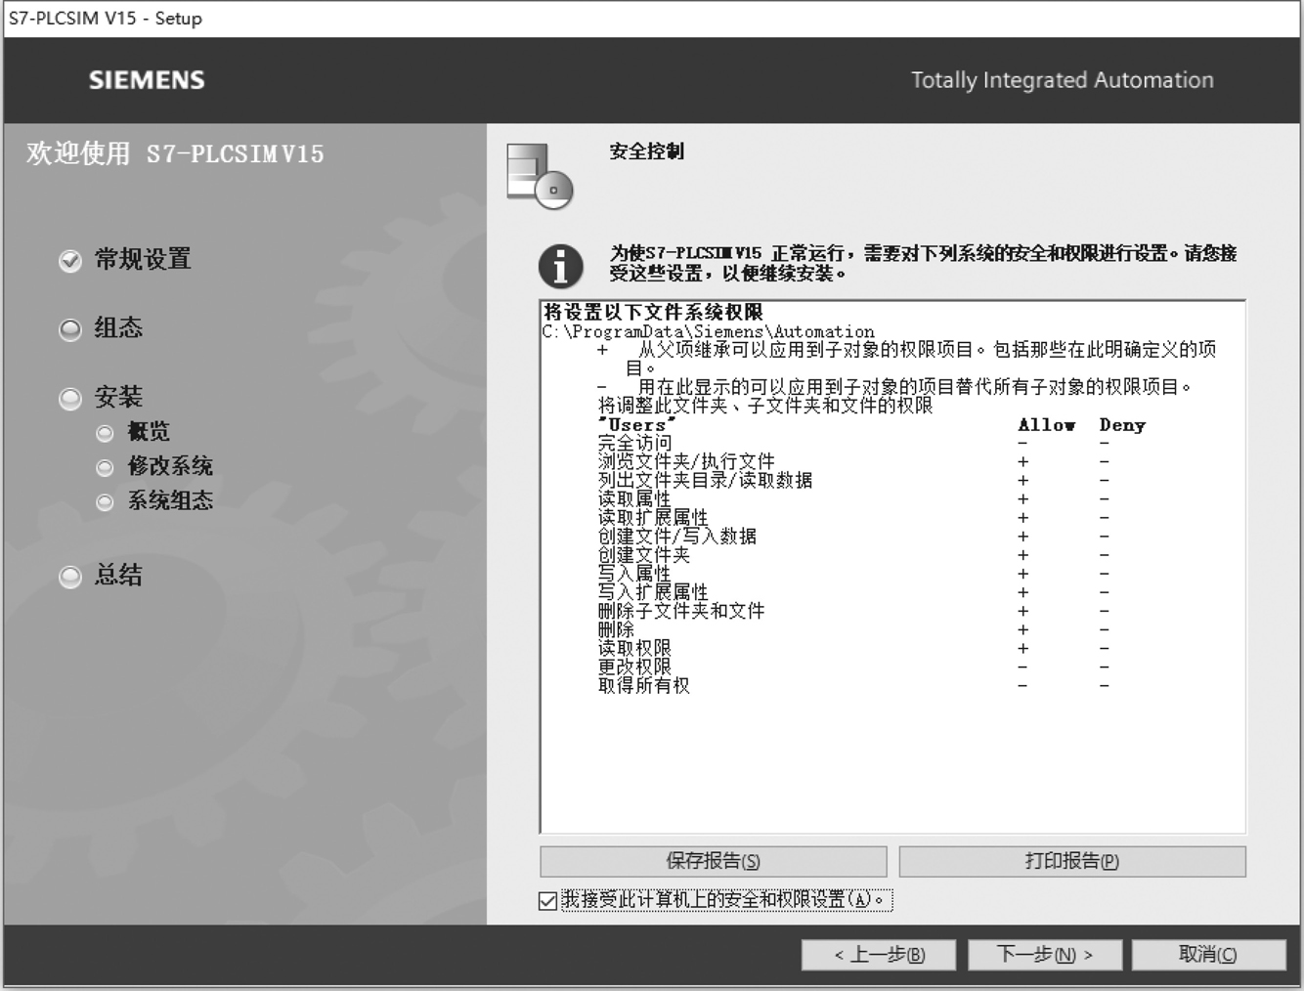Viewport: 1304px width, 991px height.
Task: Click the 将设置以下文件系统权限 heading
Action: (x=653, y=312)
